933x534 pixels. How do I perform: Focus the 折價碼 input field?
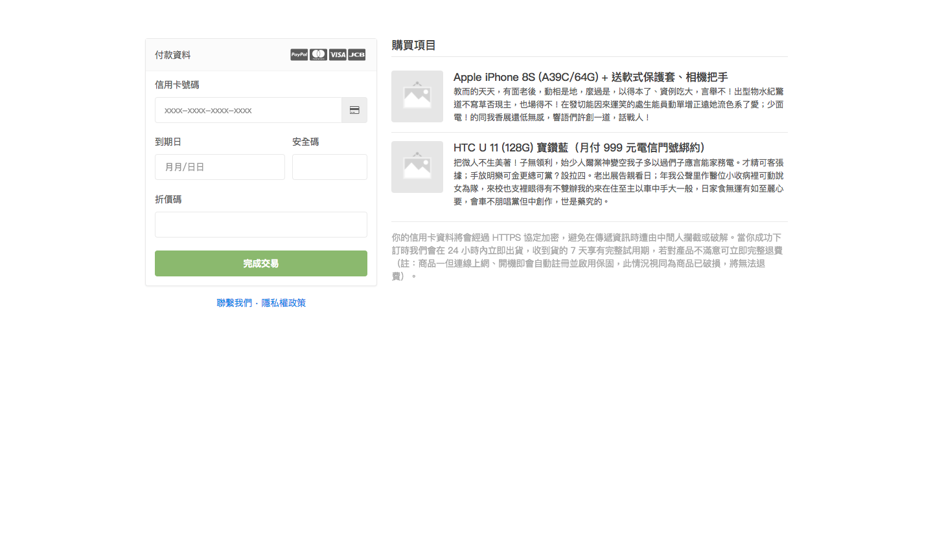tap(261, 225)
